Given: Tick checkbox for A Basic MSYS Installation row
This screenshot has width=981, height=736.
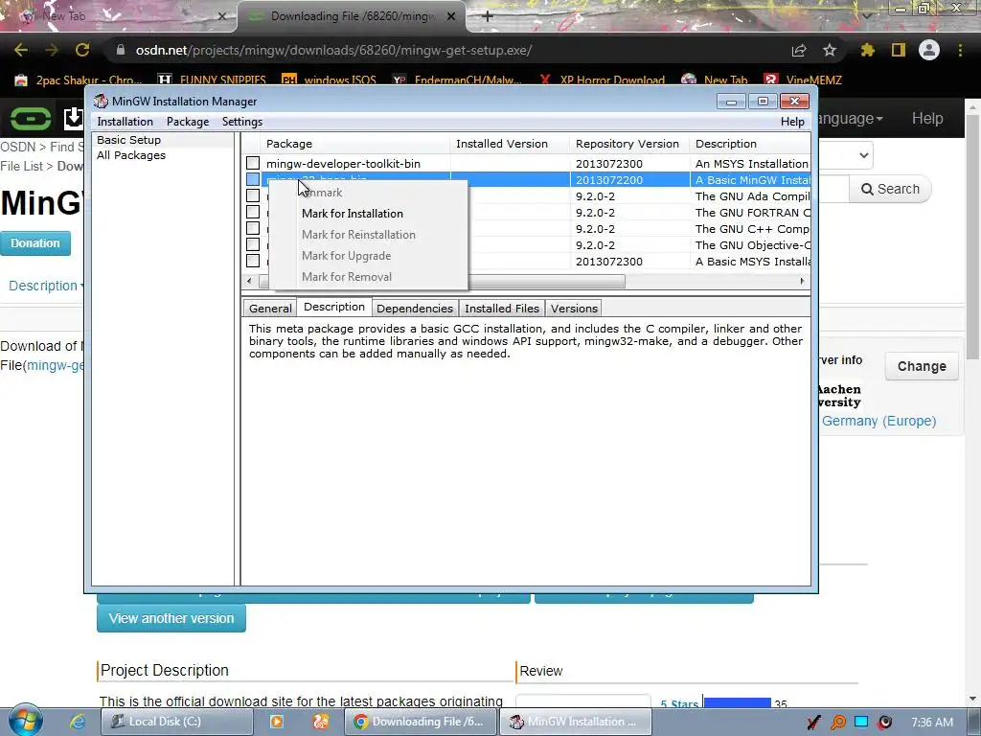Looking at the screenshot, I should pyautogui.click(x=253, y=261).
